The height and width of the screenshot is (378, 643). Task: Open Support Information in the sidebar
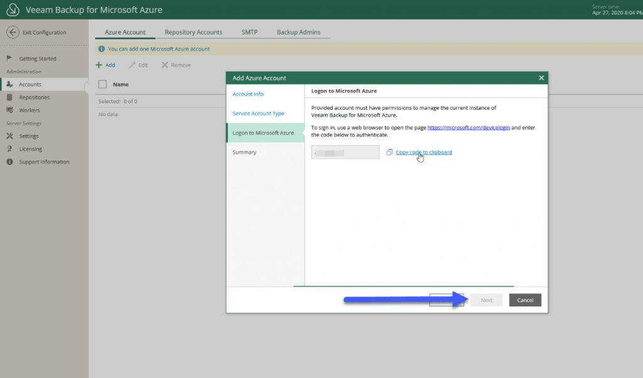pyautogui.click(x=45, y=162)
